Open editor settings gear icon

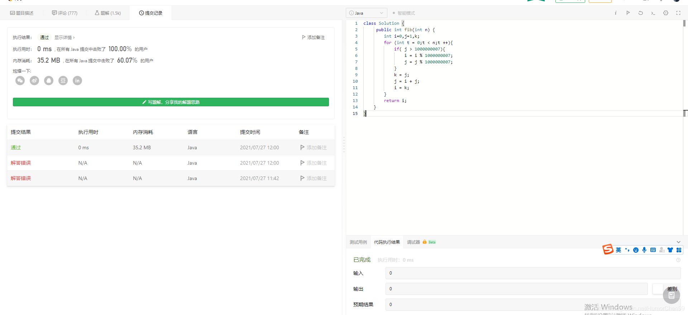click(x=666, y=13)
